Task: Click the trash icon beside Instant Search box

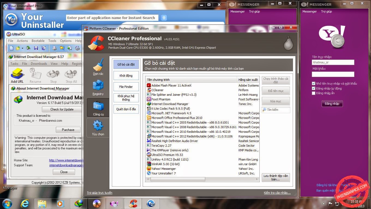Action: [164, 17]
